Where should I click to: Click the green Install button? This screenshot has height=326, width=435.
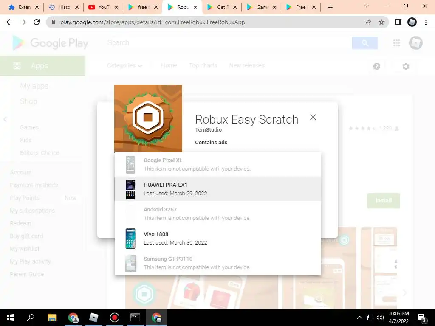tap(384, 200)
